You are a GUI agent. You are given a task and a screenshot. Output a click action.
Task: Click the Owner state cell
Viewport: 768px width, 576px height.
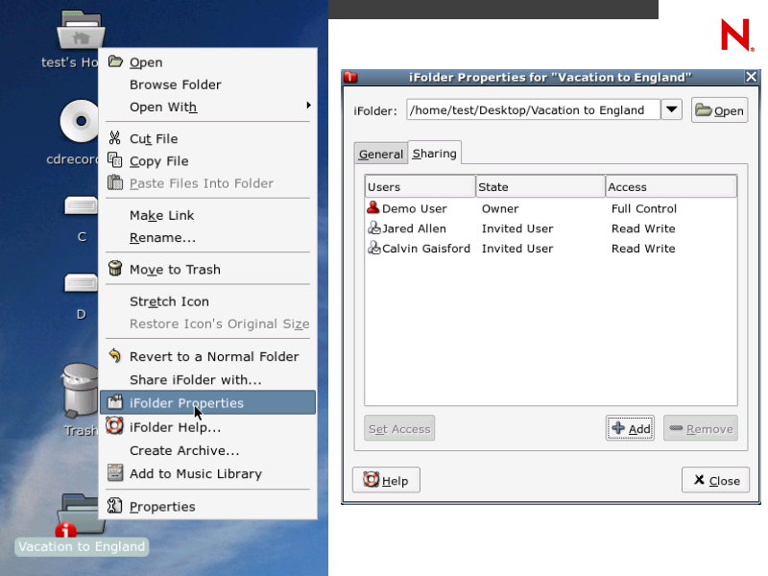point(499,208)
